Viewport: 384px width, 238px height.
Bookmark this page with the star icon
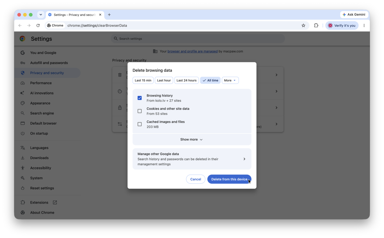pos(303,26)
